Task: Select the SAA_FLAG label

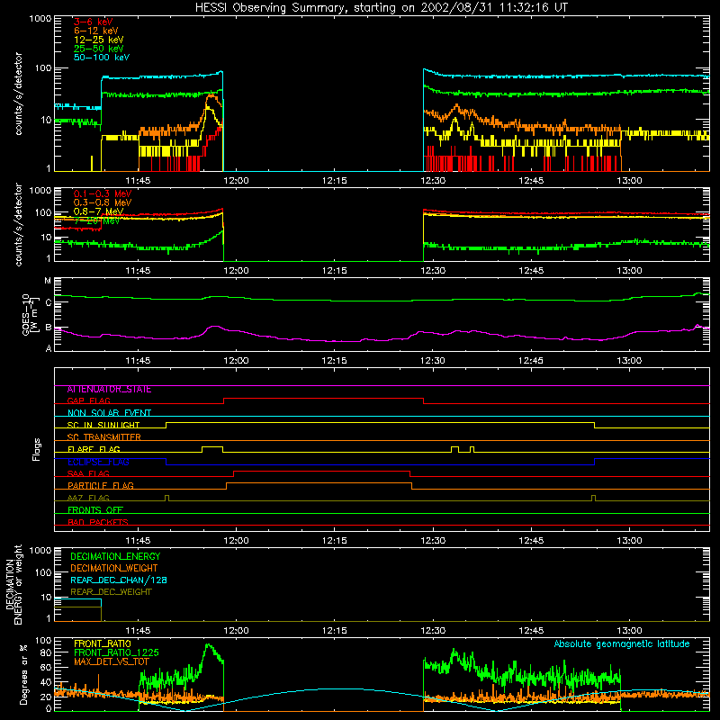Action: tap(88, 473)
